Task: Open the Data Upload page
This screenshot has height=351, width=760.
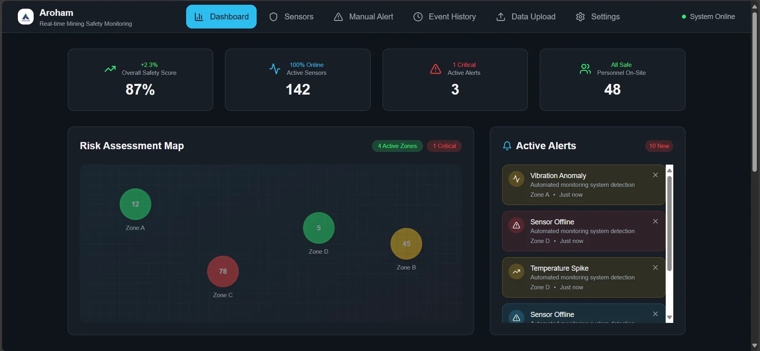Action: [x=526, y=17]
